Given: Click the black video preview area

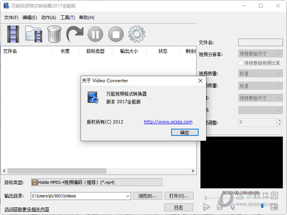Looking at the screenshot, I should [242, 162].
